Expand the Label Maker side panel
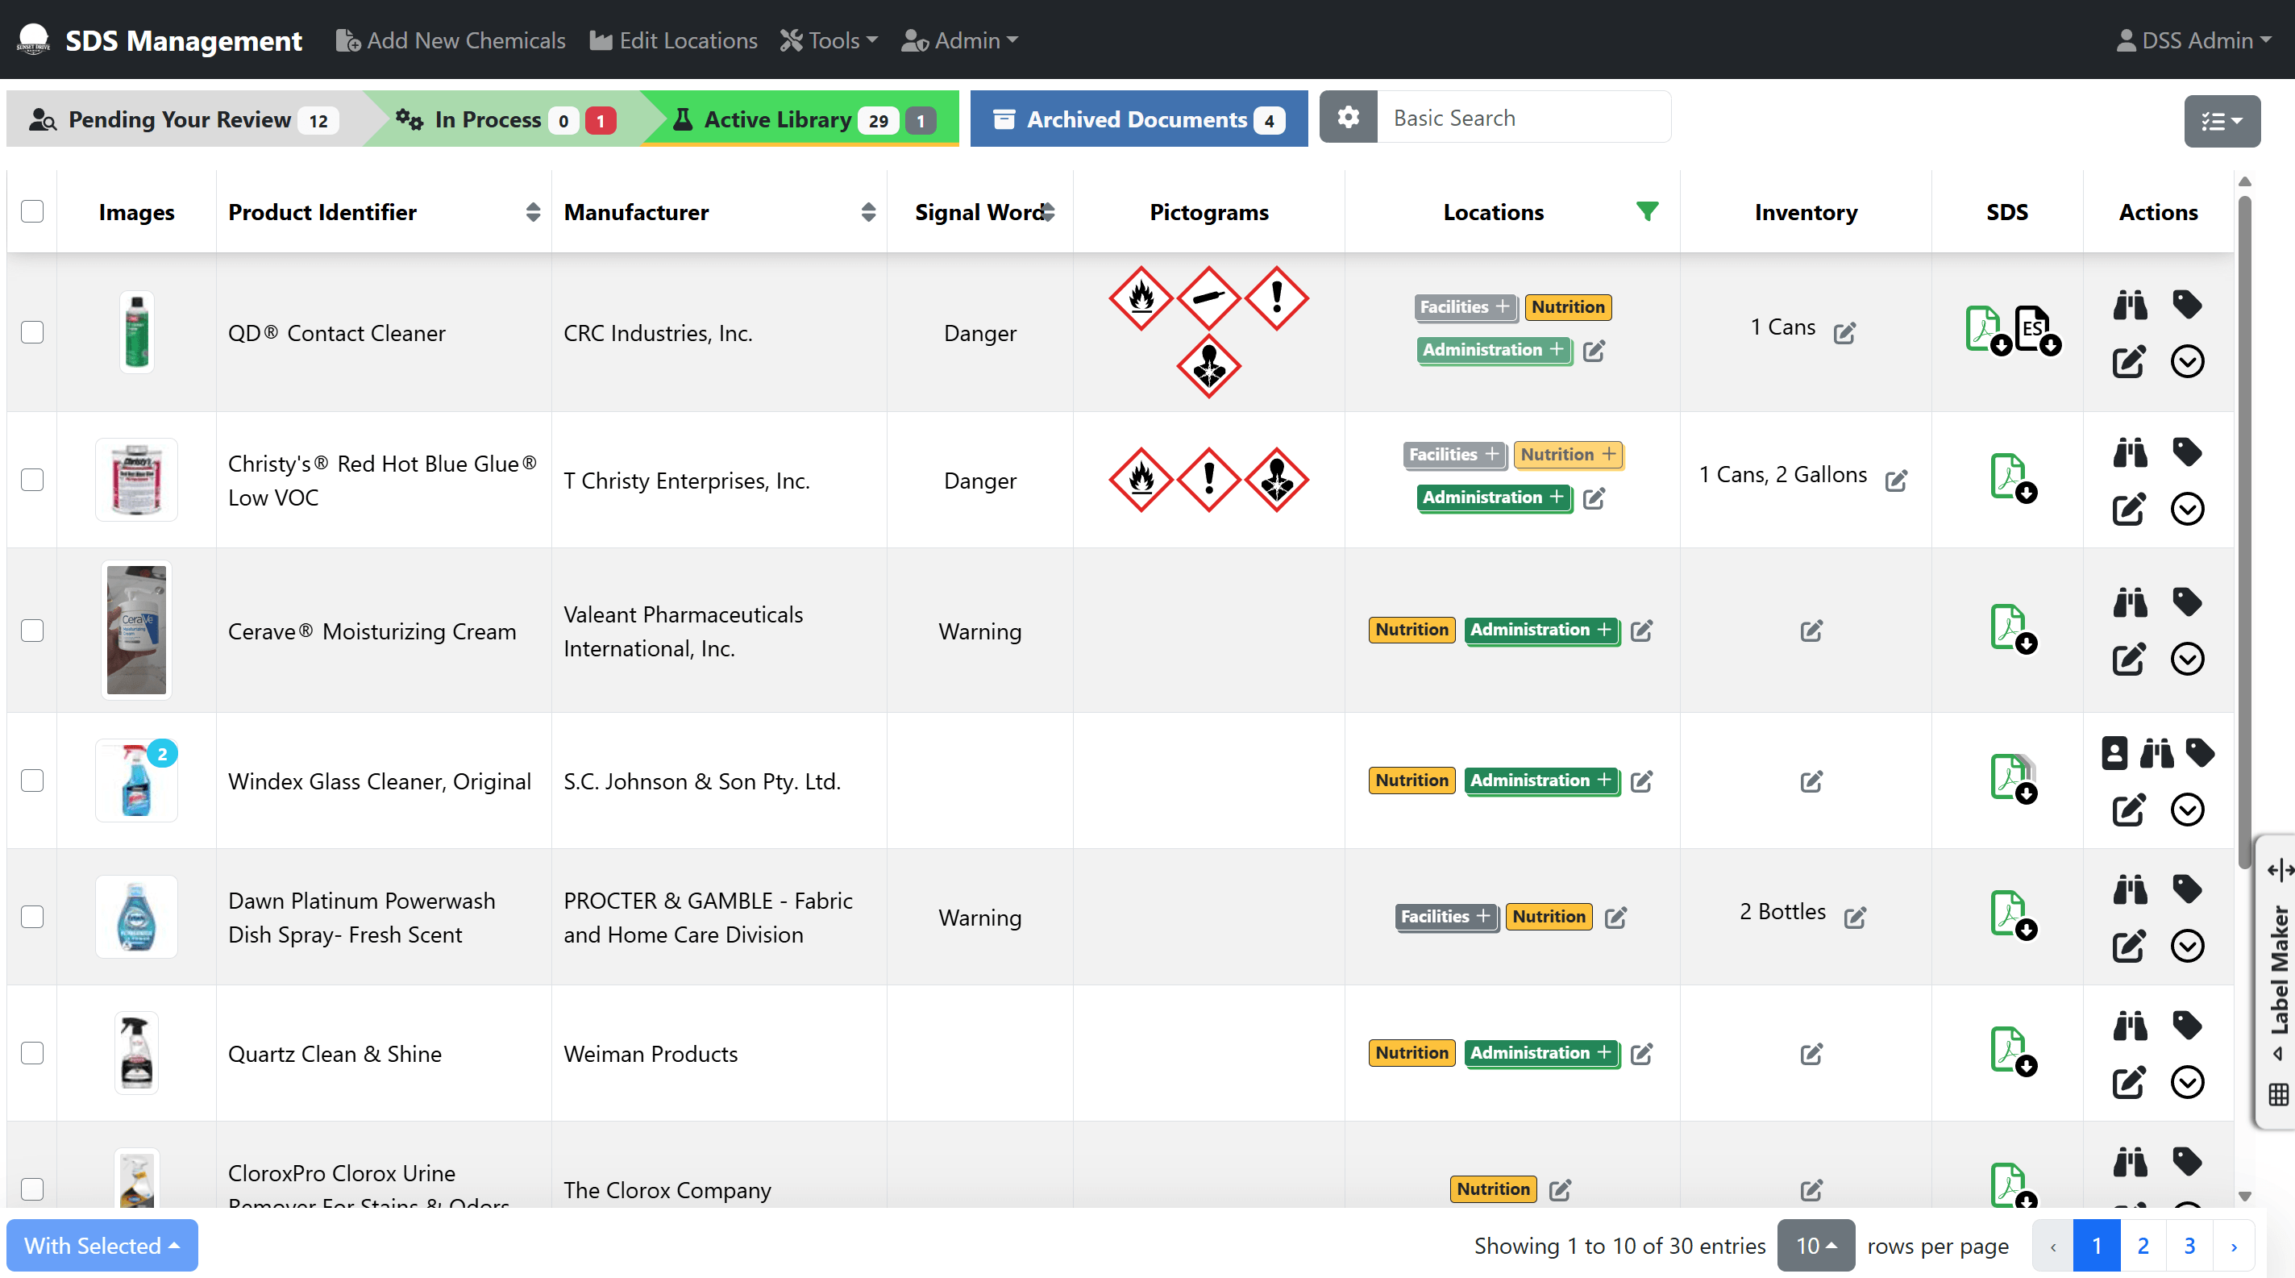The image size is (2295, 1278). [2278, 980]
